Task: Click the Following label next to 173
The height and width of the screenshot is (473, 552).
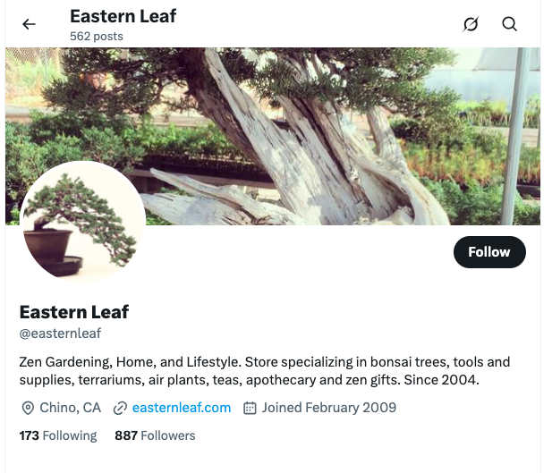Action: point(70,435)
